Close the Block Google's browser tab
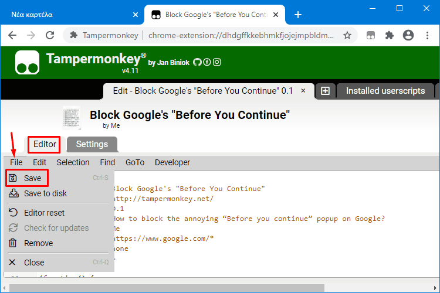Viewport: 440px width, 293px height. click(276, 15)
